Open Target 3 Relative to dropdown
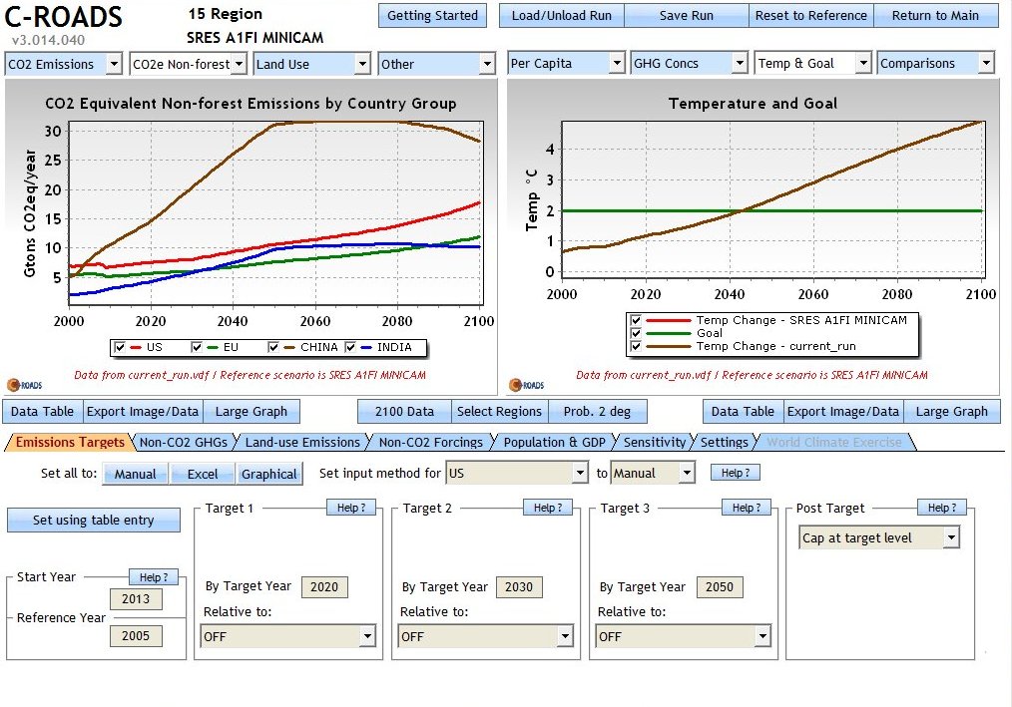Screen dimensions: 1012x707 pyautogui.click(x=683, y=636)
